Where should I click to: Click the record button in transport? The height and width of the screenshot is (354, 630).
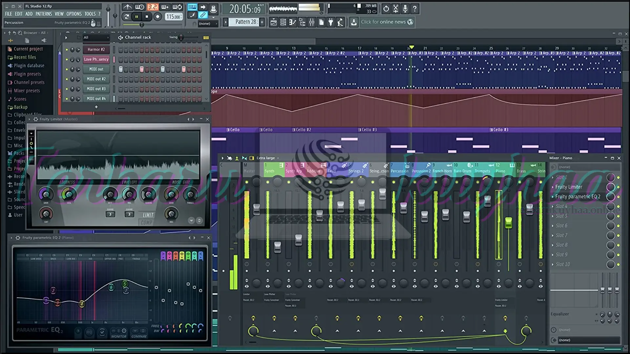(157, 16)
